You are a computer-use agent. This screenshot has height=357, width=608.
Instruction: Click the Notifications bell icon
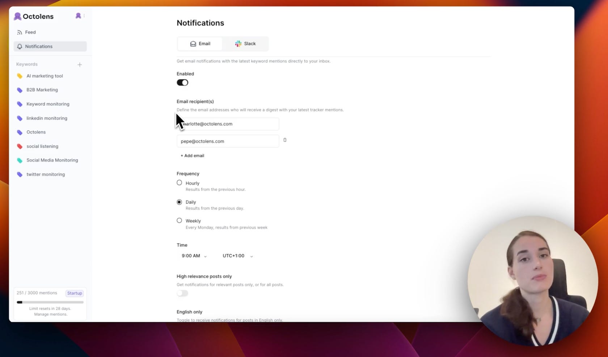point(20,46)
